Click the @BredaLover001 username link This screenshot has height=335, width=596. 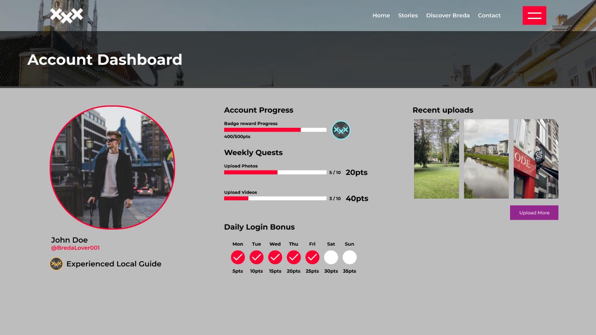pos(75,248)
